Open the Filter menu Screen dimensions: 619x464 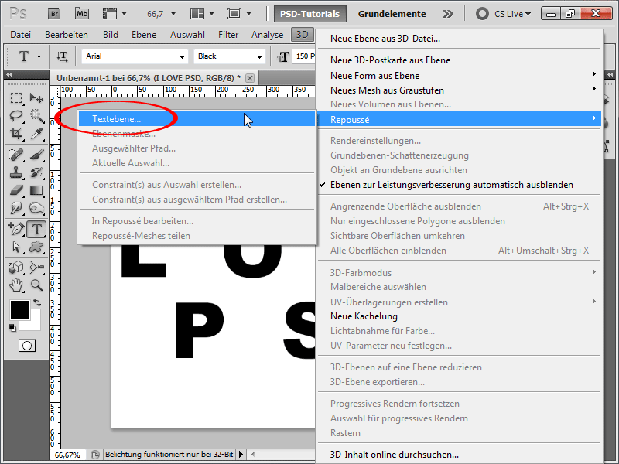click(x=228, y=35)
